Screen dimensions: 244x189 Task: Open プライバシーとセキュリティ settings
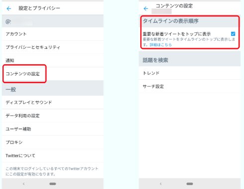click(x=53, y=47)
